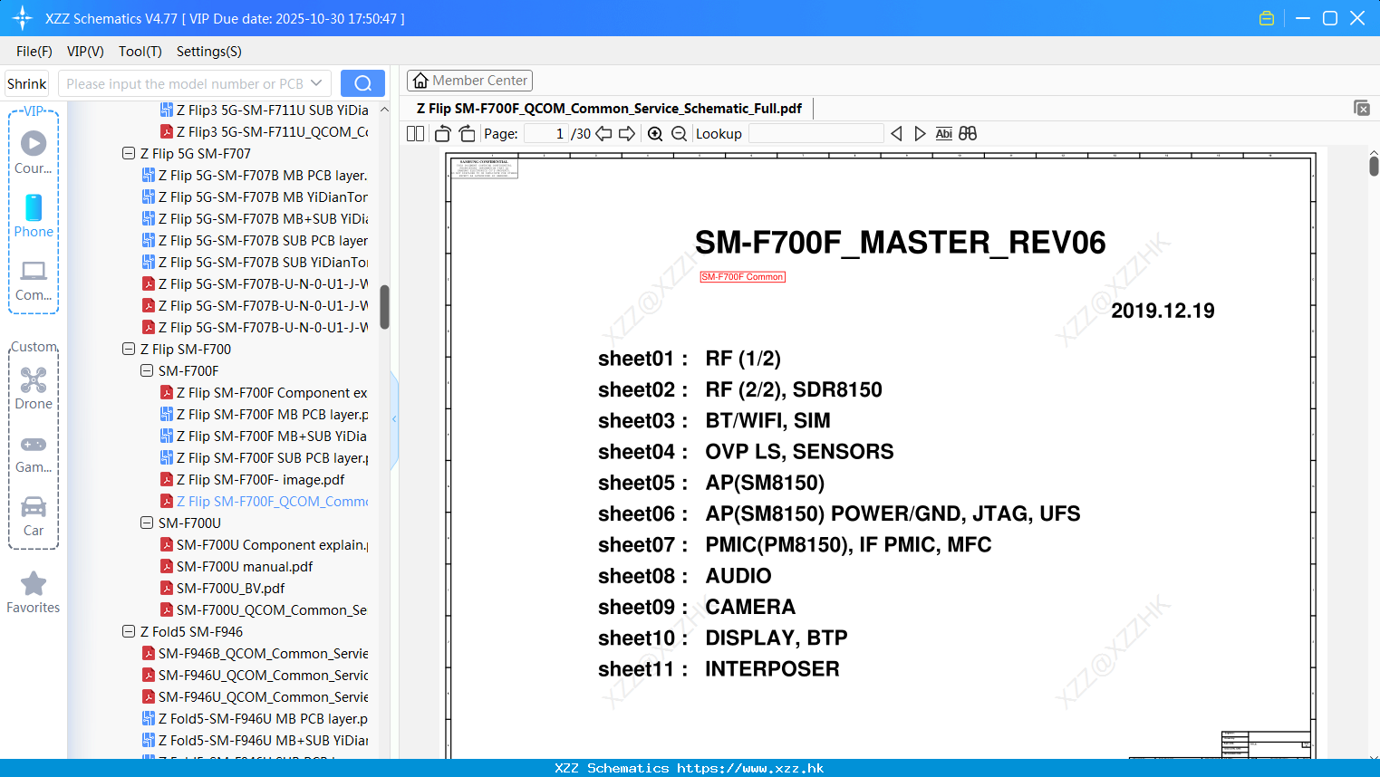
Task: Zoom out of the schematic PDF
Action: point(680,133)
